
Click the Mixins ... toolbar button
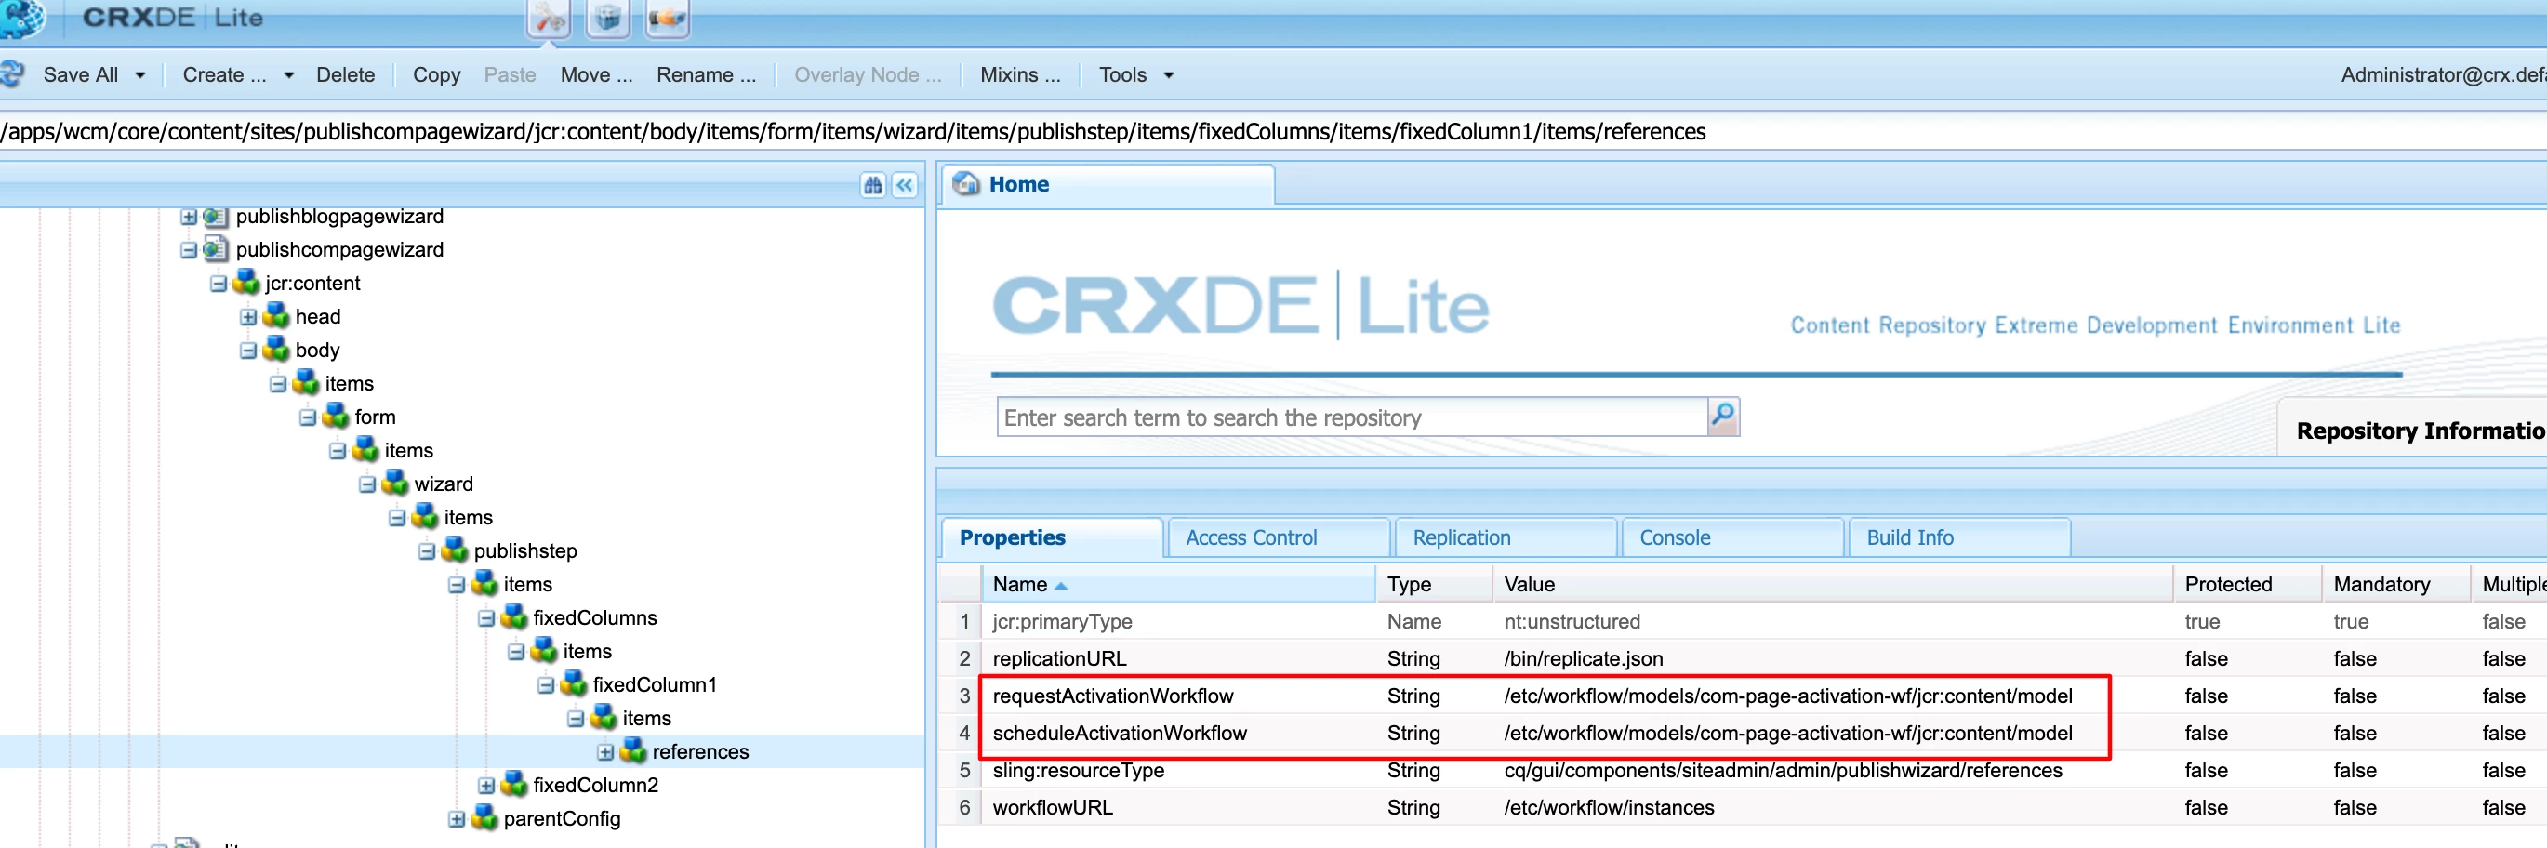(1019, 75)
